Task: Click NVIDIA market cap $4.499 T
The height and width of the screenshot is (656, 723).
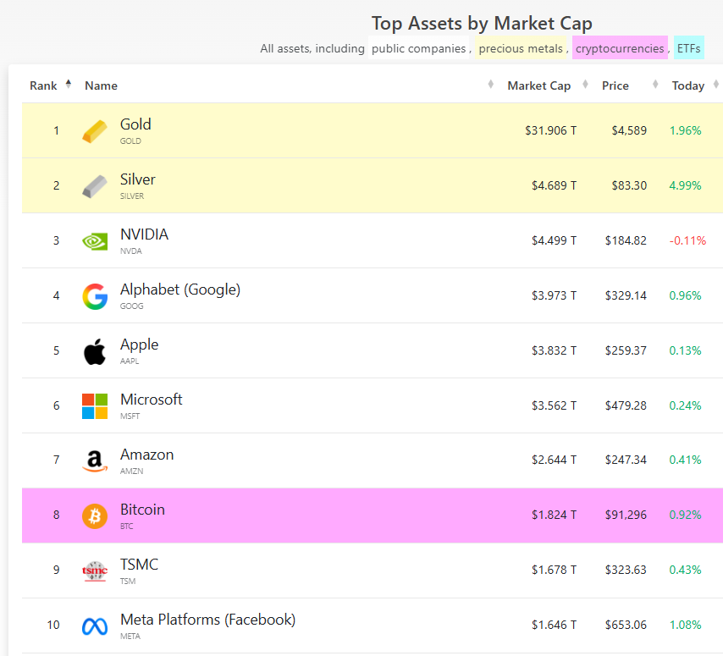Action: tap(554, 240)
